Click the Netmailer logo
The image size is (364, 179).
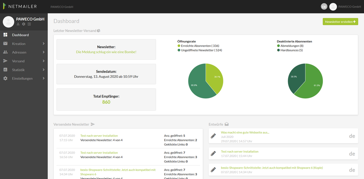click(x=20, y=6)
